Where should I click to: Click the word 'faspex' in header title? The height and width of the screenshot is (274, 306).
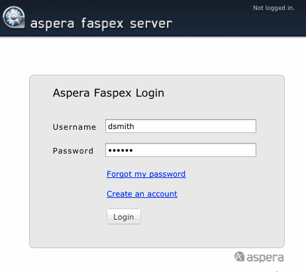(x=102, y=24)
